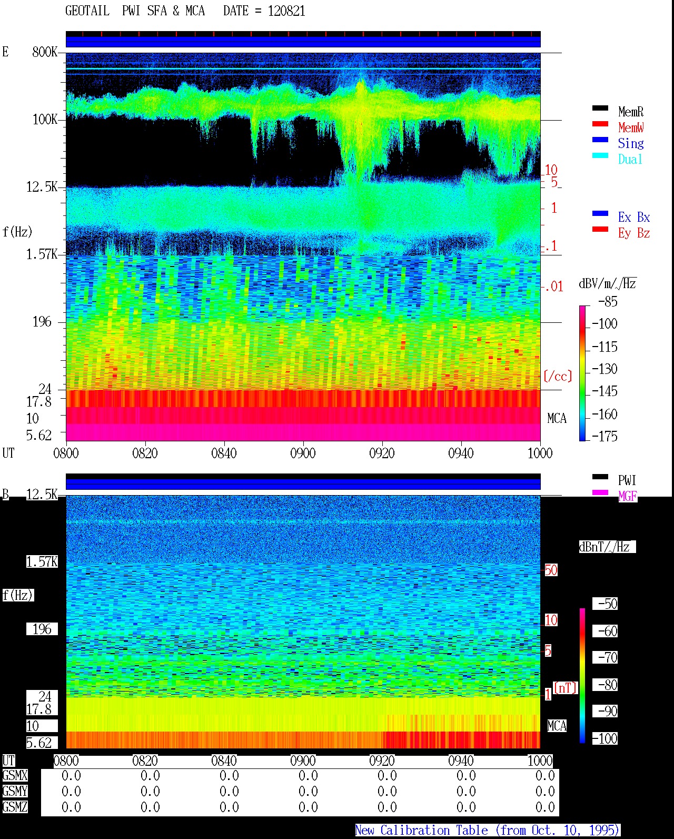Click the GEOTAIL PWI SFA & MCA title
This screenshot has height=839, width=674.
135,11
